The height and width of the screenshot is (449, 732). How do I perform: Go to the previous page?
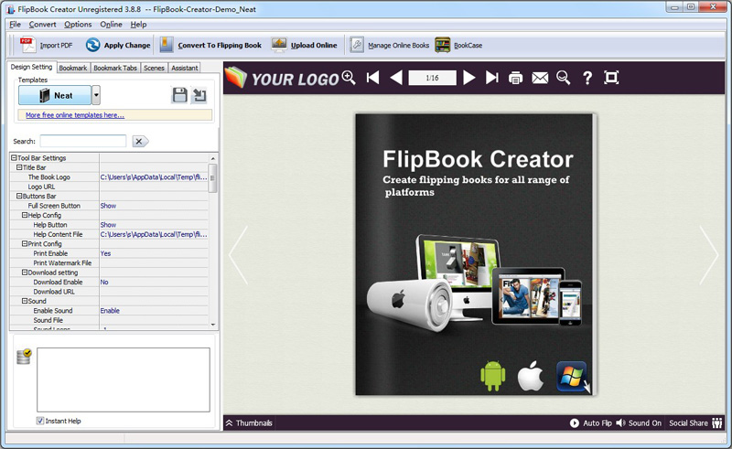(396, 78)
